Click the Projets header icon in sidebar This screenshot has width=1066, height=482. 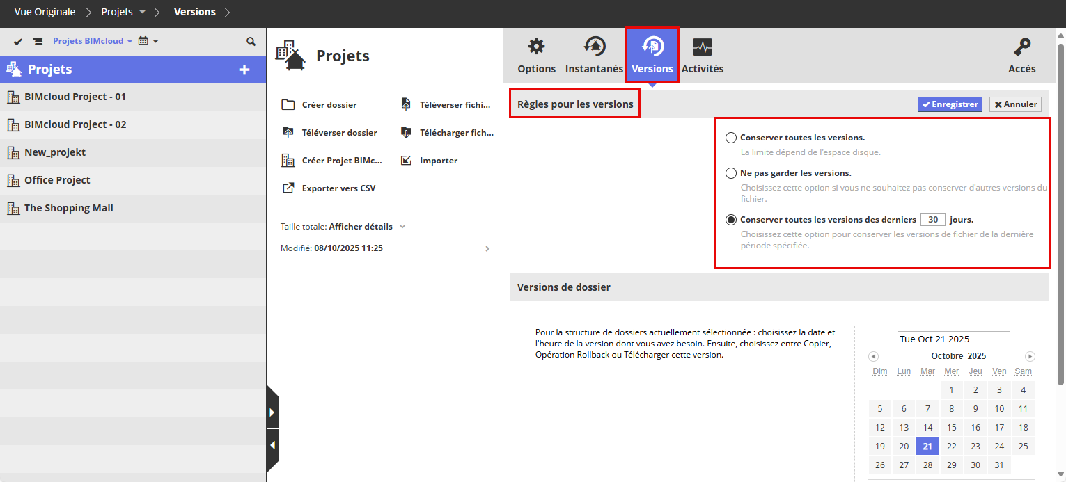[14, 69]
